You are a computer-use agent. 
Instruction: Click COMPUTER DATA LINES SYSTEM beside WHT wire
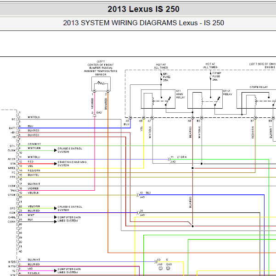coord(69,219)
